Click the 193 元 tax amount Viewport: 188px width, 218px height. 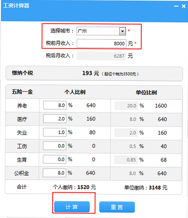[x=91, y=73]
